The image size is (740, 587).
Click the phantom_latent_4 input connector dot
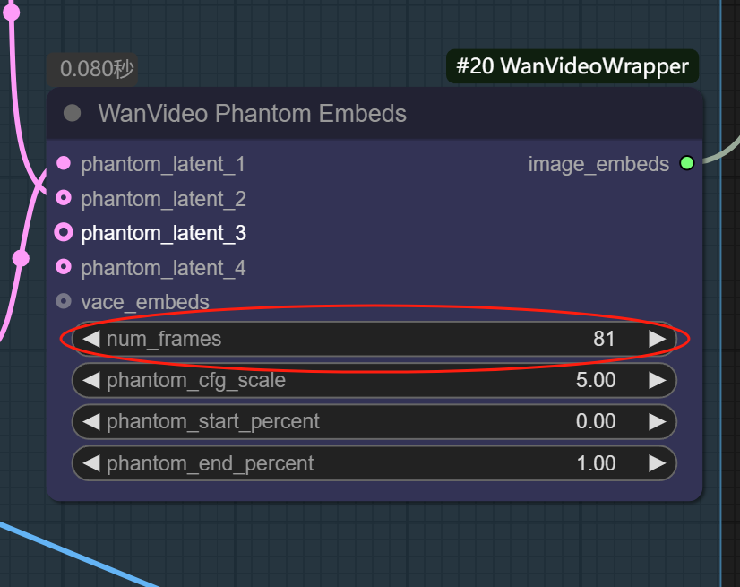pyautogui.click(x=64, y=266)
